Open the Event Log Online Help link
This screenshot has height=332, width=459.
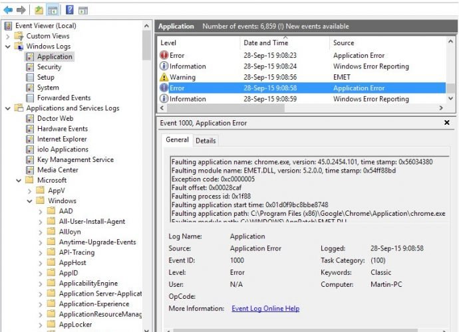coord(265,308)
